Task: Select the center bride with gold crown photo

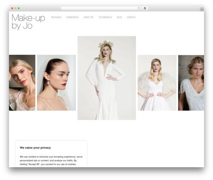Action: pos(106,78)
